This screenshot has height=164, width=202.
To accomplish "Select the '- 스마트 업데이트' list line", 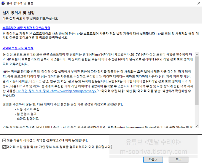I will (x=27, y=119).
